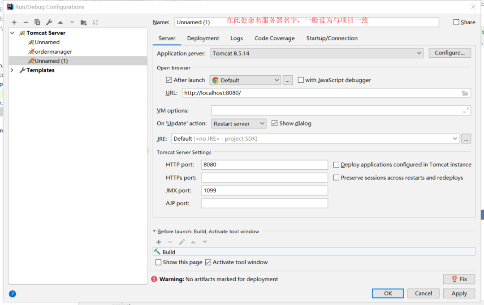Toggle the Show dialog checkbox
The width and height of the screenshot is (484, 305).
pos(275,123)
